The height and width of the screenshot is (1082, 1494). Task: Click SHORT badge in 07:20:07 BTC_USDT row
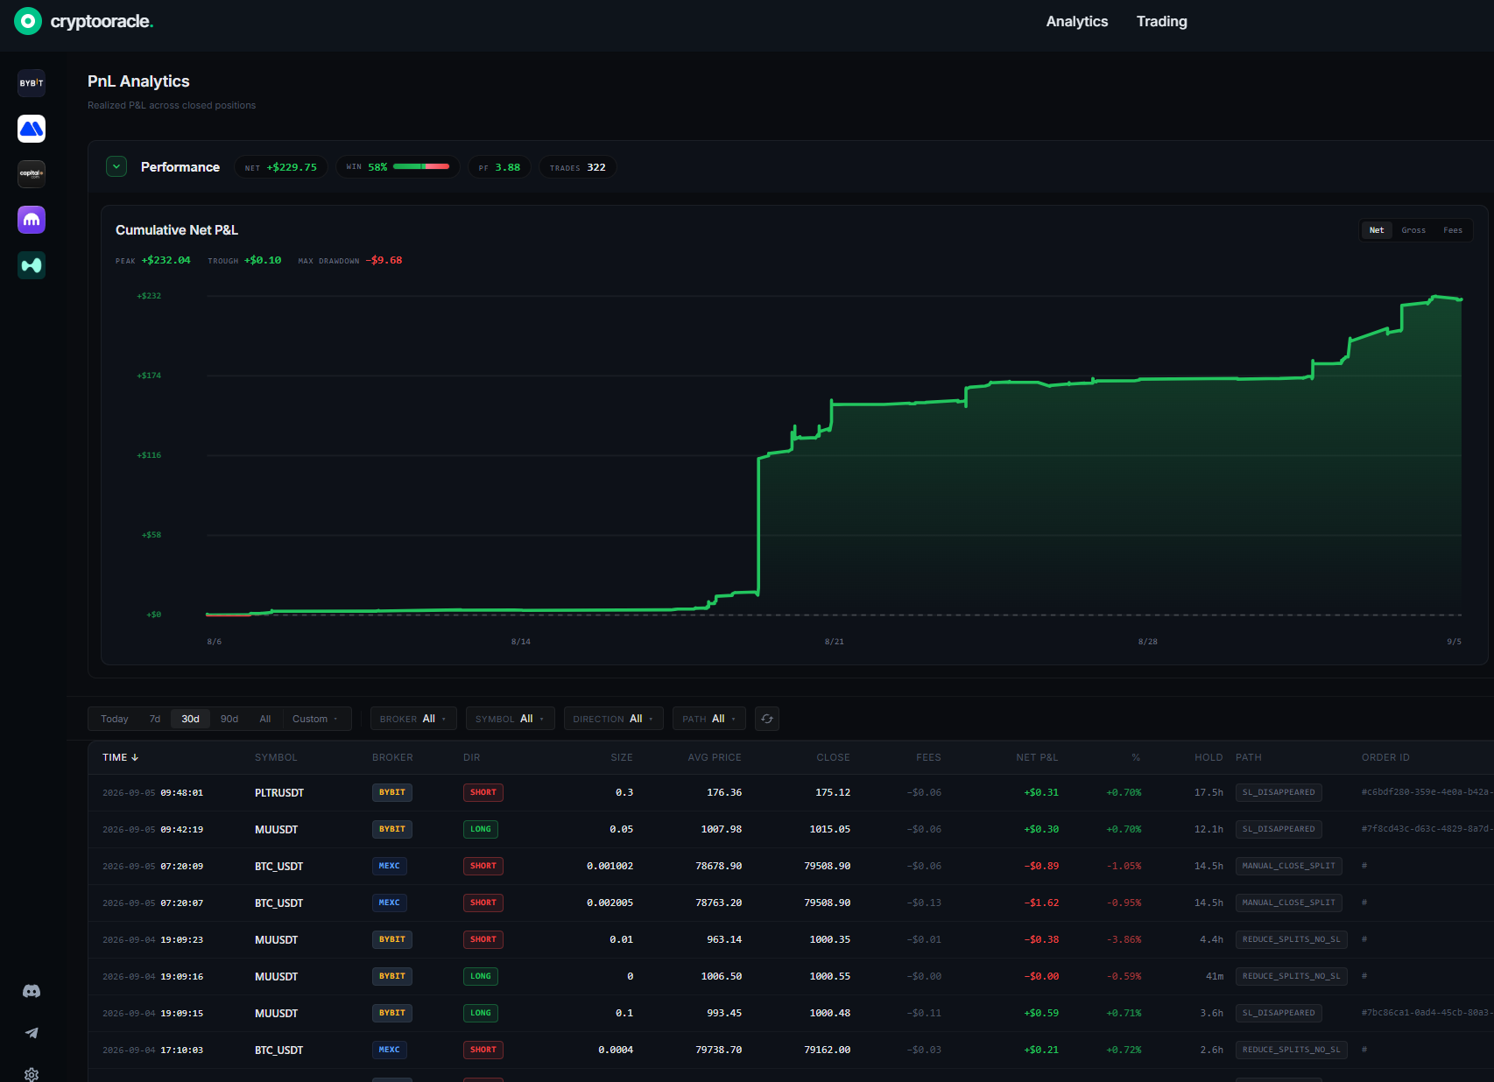(483, 903)
